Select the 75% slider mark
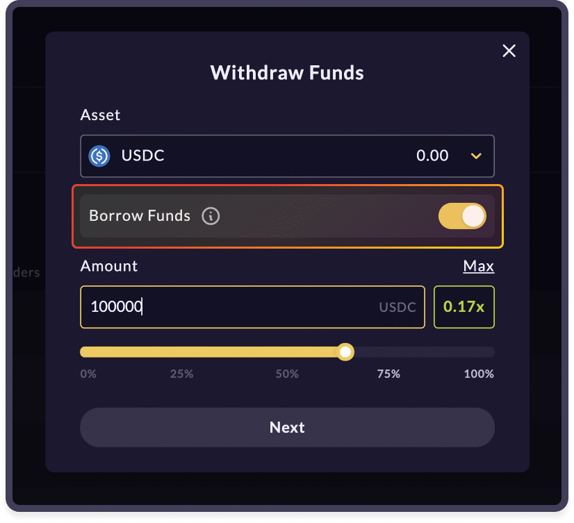 tap(388, 374)
